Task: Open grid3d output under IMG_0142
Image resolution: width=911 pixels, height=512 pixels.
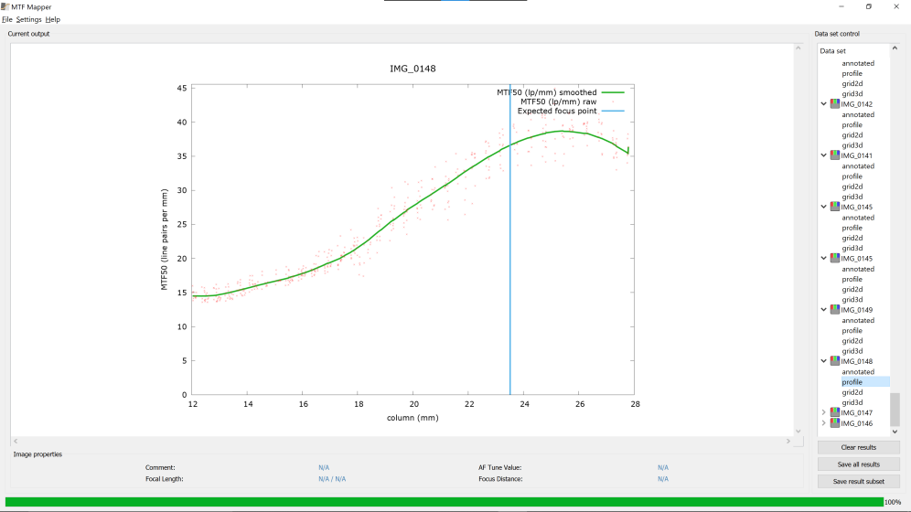Action: (852, 145)
